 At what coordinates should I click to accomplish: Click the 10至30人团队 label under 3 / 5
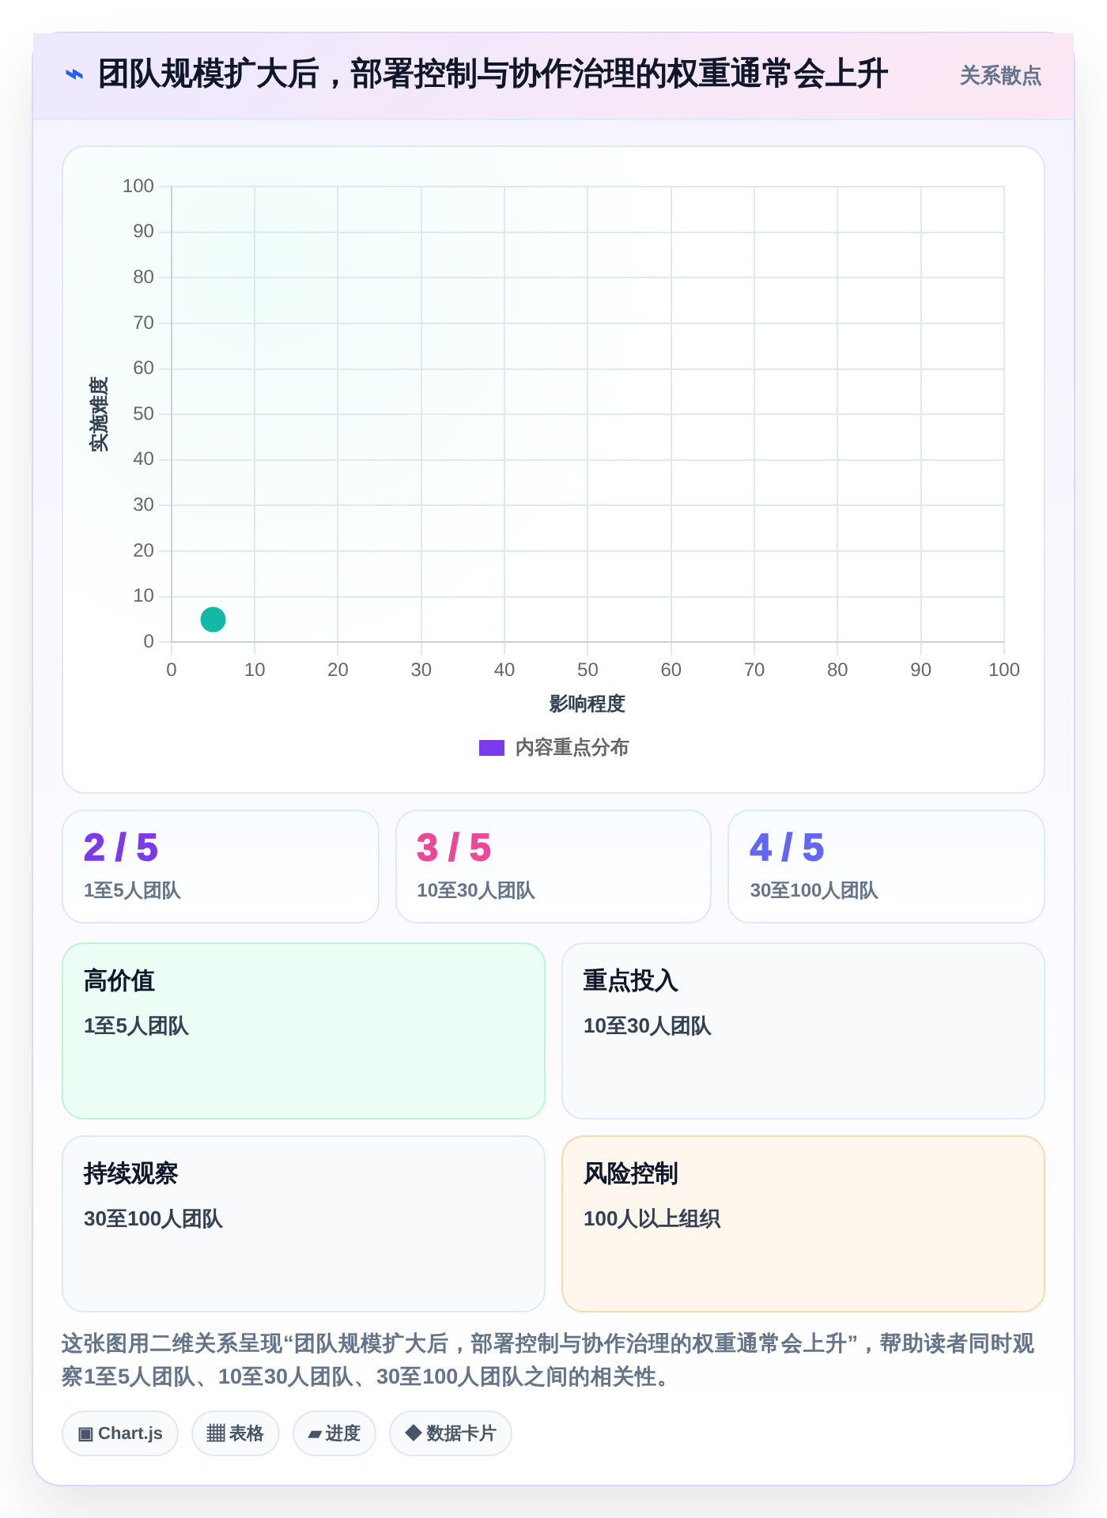tap(476, 891)
